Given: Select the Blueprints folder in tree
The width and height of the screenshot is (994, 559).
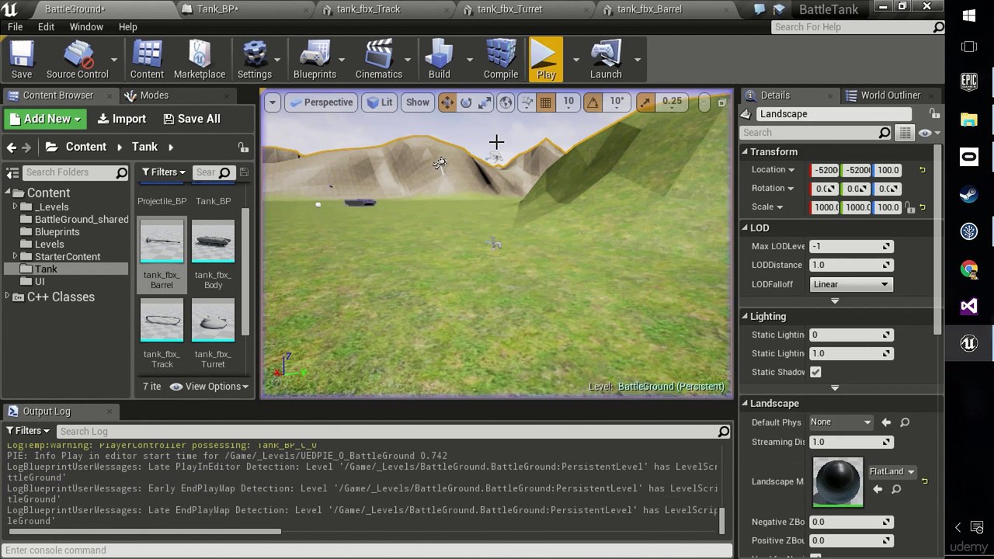Looking at the screenshot, I should coord(57,232).
